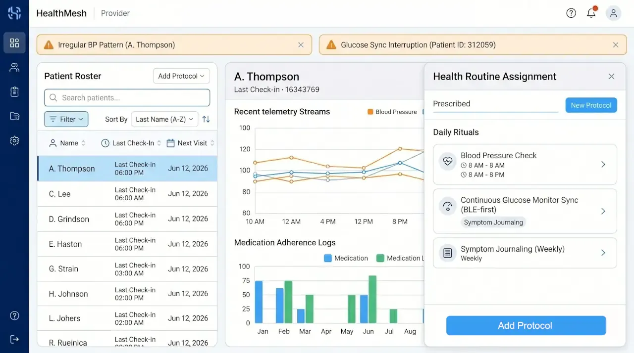Expand the Blood Pressure Check chevron
The width and height of the screenshot is (634, 353).
click(x=603, y=164)
